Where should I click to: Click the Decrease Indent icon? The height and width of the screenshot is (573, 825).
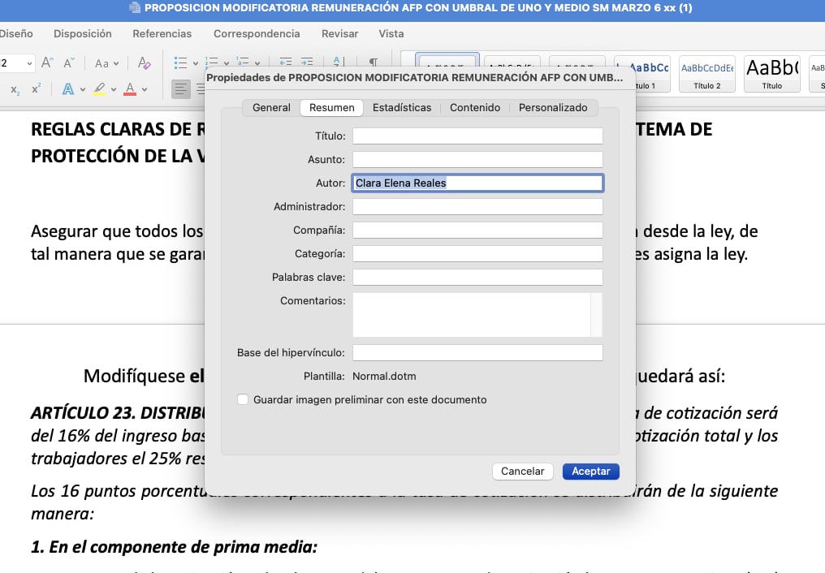click(284, 62)
